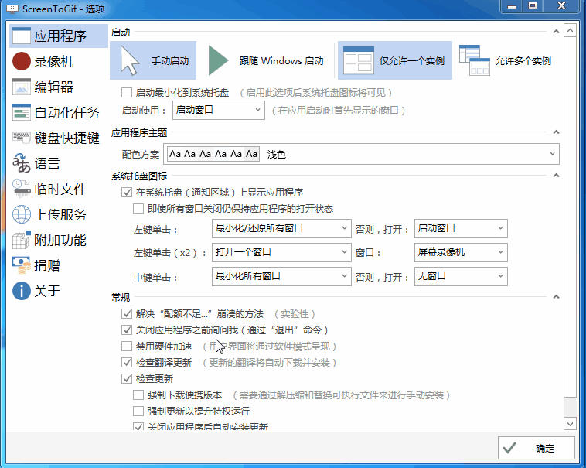Click the checkmark icon on 确定 button
The height and width of the screenshot is (468, 586).
click(x=509, y=448)
